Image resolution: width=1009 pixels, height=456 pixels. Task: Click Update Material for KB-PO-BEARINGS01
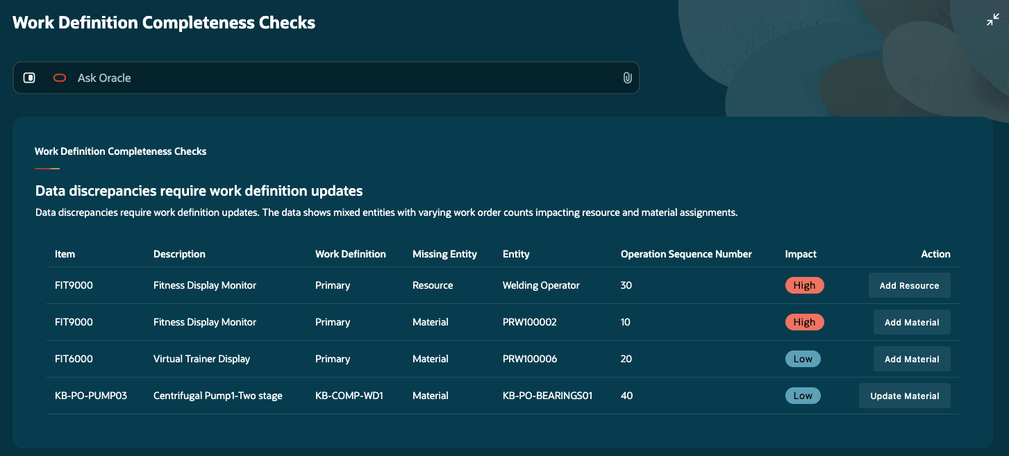904,396
